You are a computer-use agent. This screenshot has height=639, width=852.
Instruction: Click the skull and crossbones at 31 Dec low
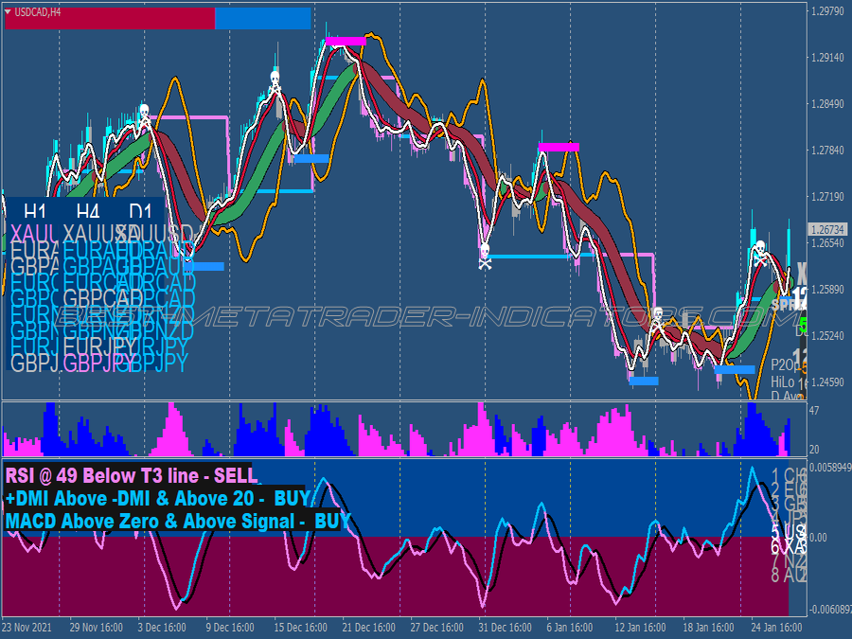tap(485, 256)
